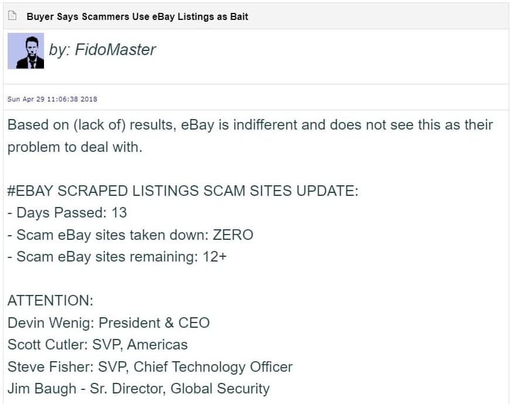Viewport: 511px width, 404px height.
Task: Click the Scott Cutler SVP, Americas line
Action: pyautogui.click(x=97, y=345)
